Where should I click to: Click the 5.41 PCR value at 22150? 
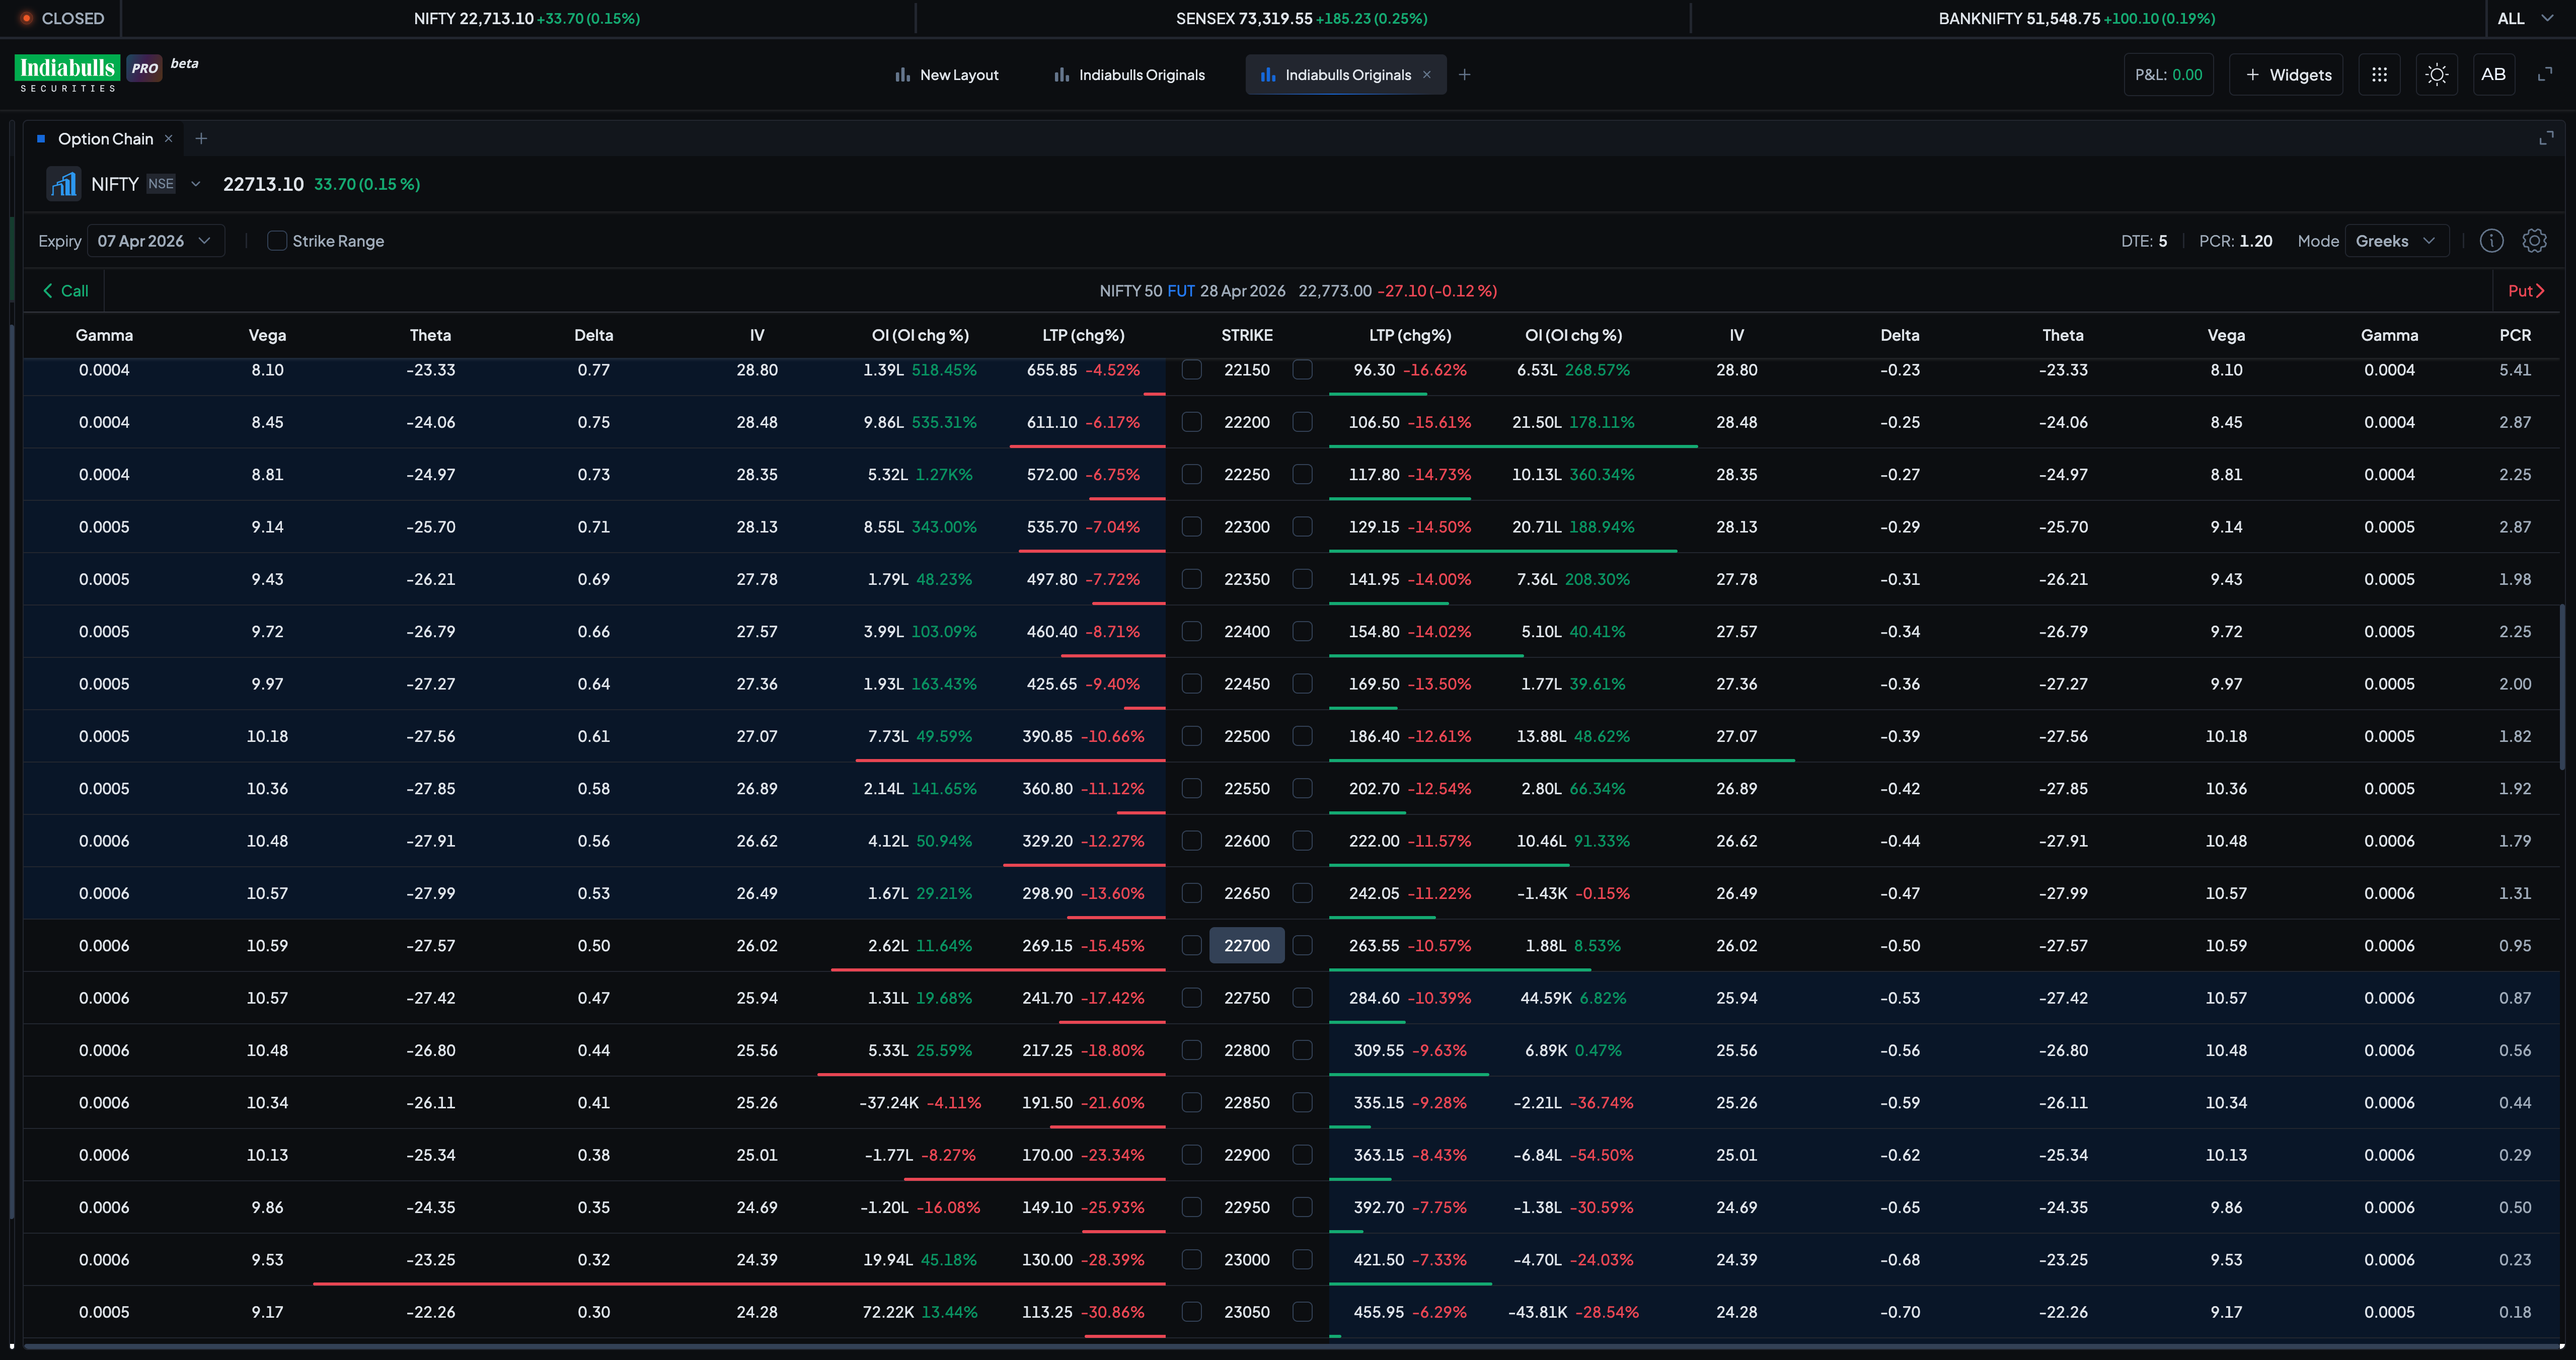click(x=2514, y=370)
